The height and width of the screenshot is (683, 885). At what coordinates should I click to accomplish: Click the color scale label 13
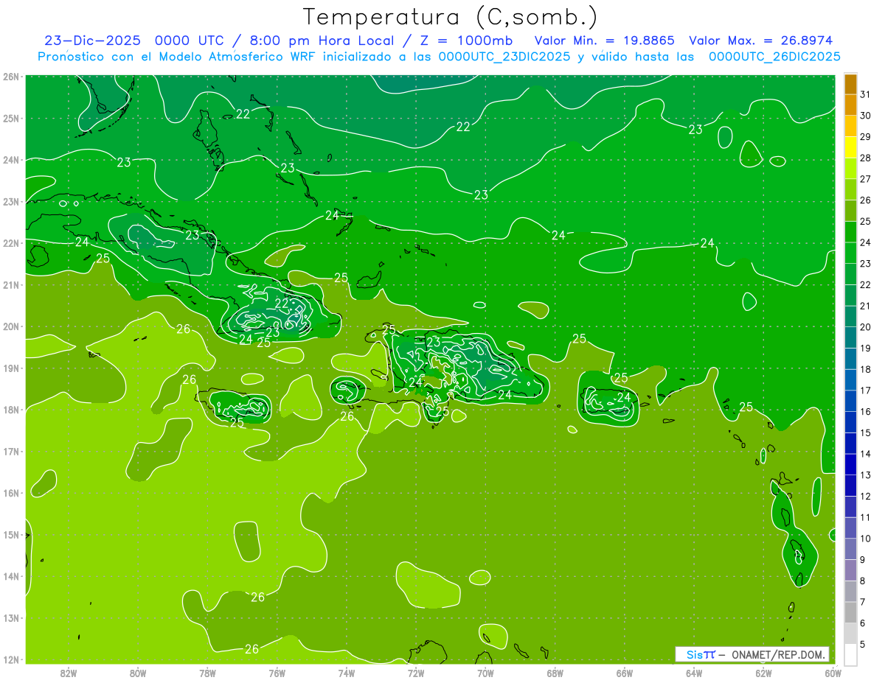[865, 474]
